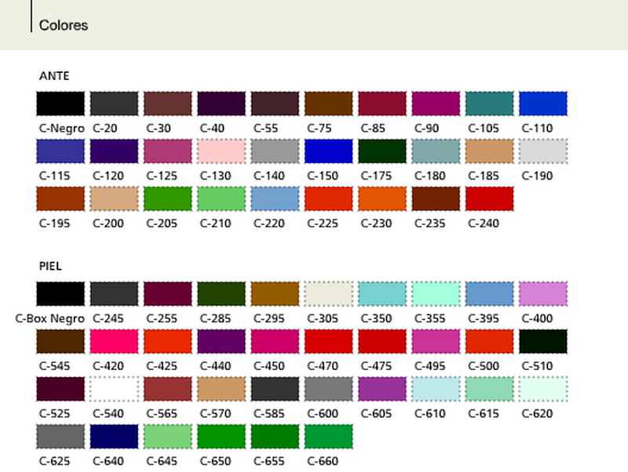Choose the C-110 blue swatch
Screen dimensions: 628x472
542,103
